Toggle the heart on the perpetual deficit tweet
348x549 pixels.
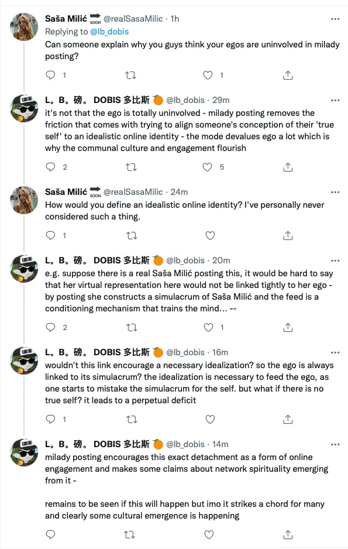point(207,419)
